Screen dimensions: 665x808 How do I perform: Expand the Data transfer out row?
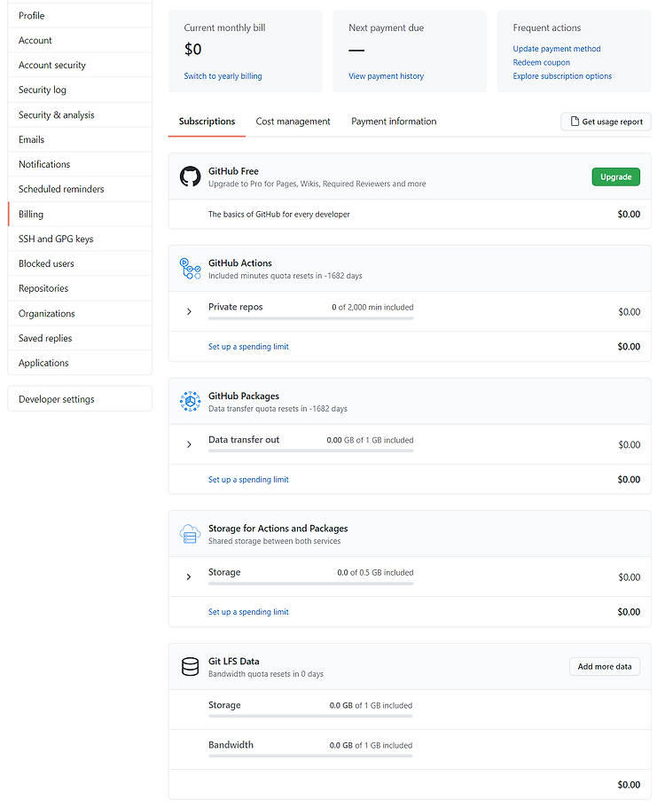189,444
